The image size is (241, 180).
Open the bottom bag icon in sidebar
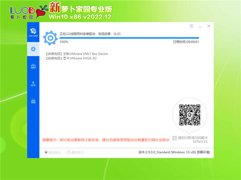[x=33, y=101]
